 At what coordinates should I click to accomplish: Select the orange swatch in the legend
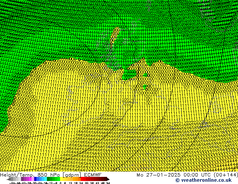(x=76, y=179)
